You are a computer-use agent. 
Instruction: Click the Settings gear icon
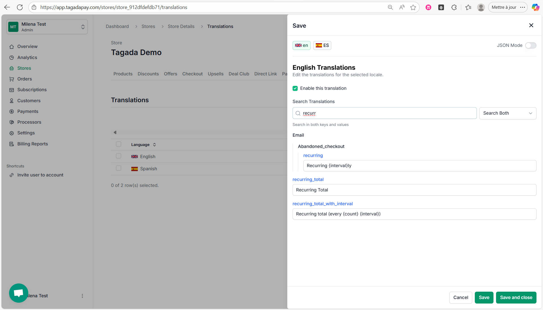click(12, 133)
